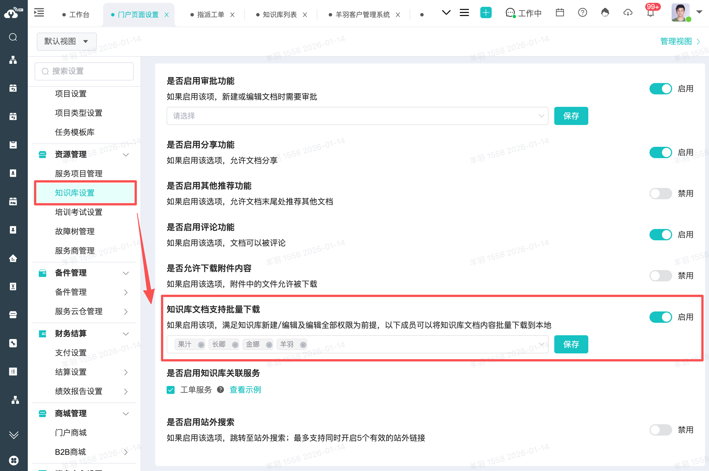Click the help question mark icon
The width and height of the screenshot is (709, 471).
pos(582,13)
